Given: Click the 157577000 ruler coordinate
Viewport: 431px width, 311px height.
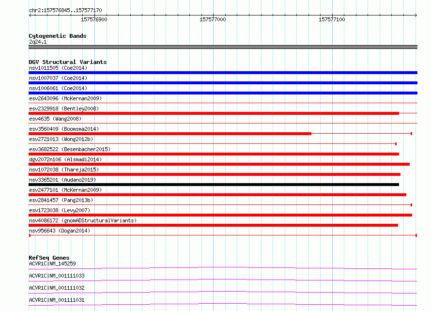Looking at the screenshot, I should [x=213, y=19].
